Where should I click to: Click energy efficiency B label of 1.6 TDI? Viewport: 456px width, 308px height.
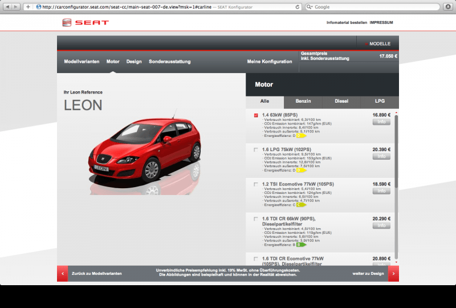coord(302,245)
